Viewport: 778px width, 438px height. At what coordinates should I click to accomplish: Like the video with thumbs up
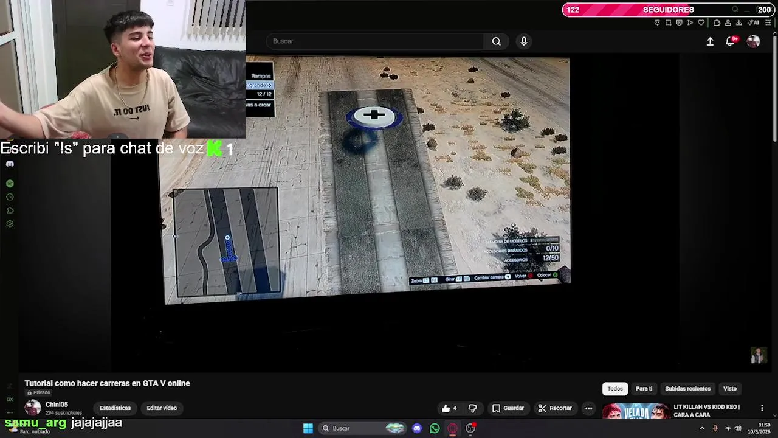point(449,408)
